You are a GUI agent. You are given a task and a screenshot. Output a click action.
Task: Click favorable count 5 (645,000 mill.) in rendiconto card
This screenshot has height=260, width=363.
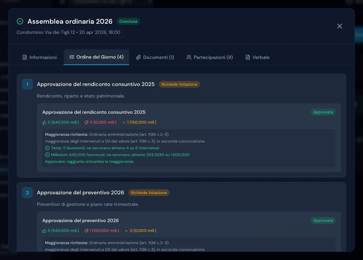[x=63, y=122]
